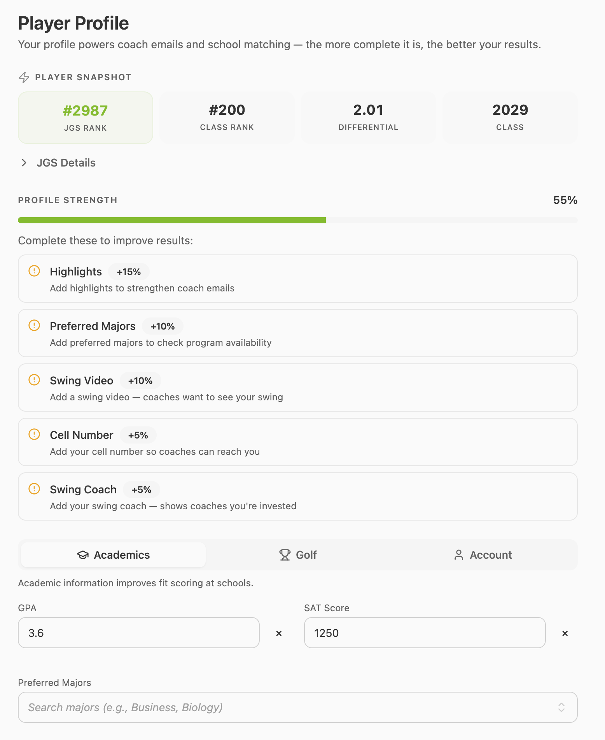
Task: Clear the GPA field value
Action: [x=279, y=633]
